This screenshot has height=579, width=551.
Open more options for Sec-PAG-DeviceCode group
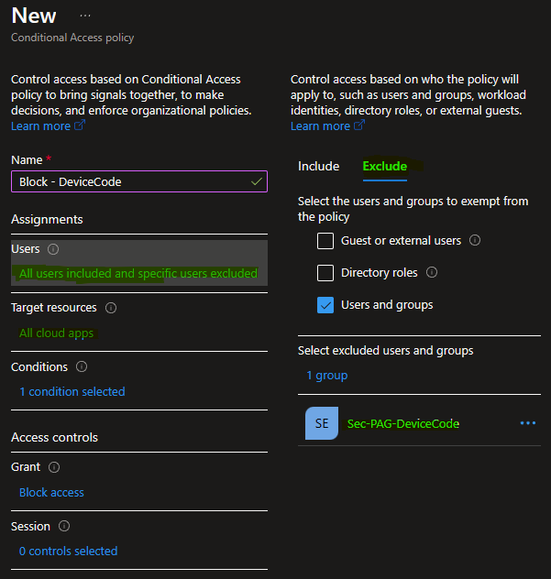527,423
